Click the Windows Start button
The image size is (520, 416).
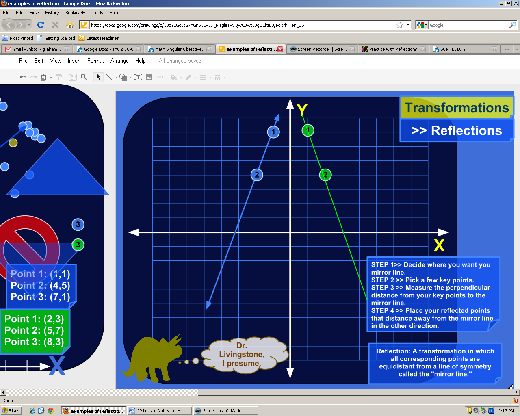[x=11, y=411]
